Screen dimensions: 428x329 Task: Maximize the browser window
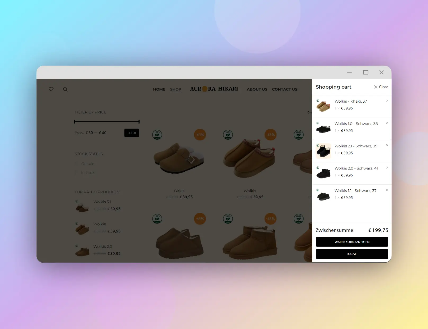365,72
